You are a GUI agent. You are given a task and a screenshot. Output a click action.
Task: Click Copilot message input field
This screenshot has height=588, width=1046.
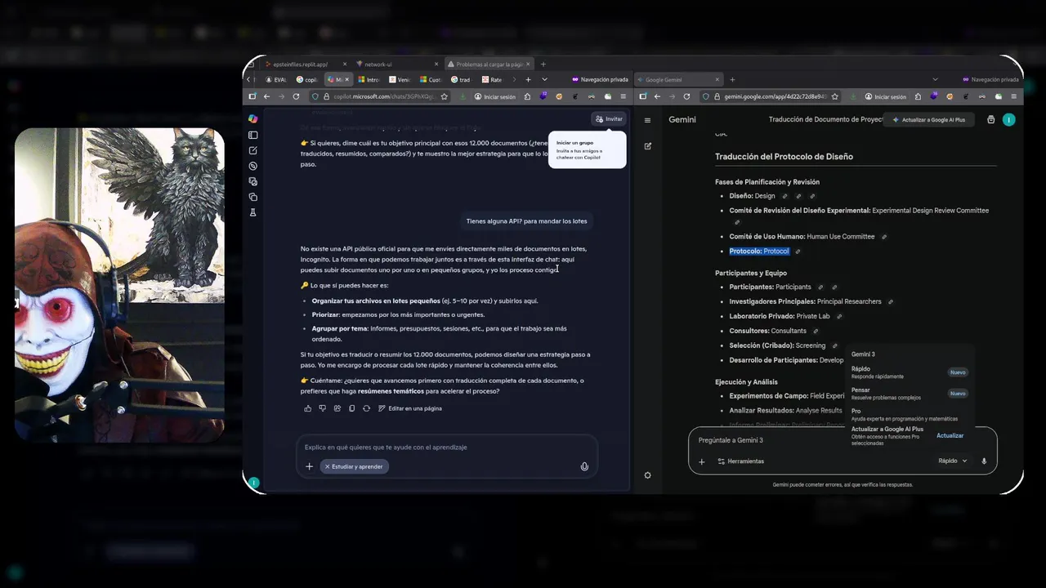pyautogui.click(x=445, y=447)
